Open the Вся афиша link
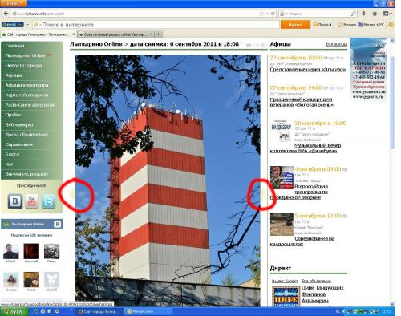Screen dimensions: 401x316 pos(337,44)
